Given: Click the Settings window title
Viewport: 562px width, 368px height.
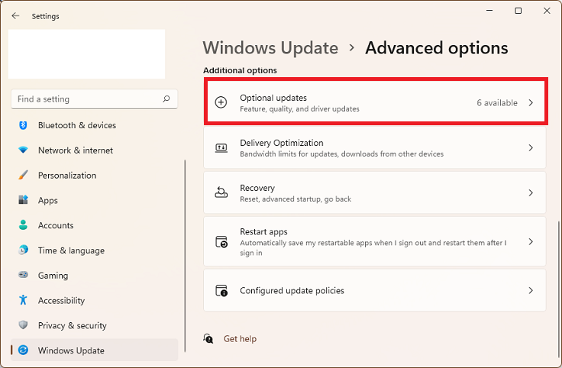Looking at the screenshot, I should click(45, 16).
